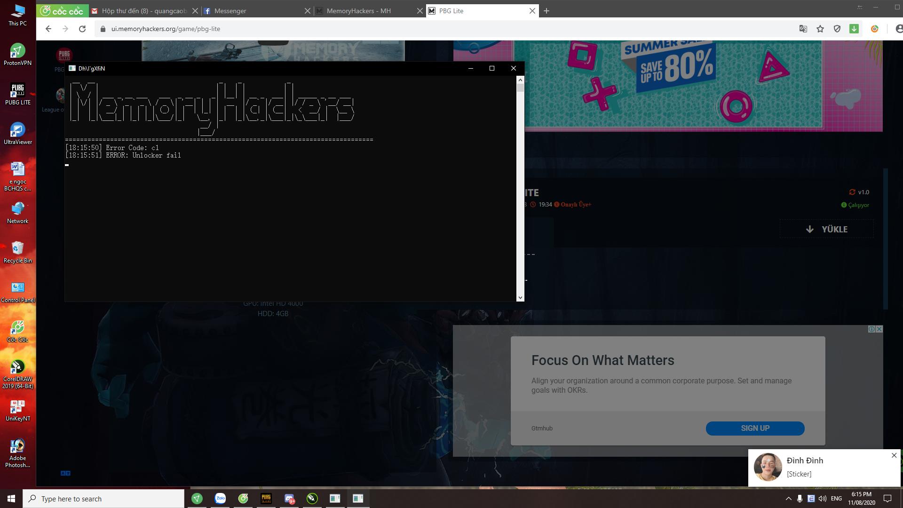The height and width of the screenshot is (508, 903).
Task: Click the volume icon in system tray
Action: point(822,499)
